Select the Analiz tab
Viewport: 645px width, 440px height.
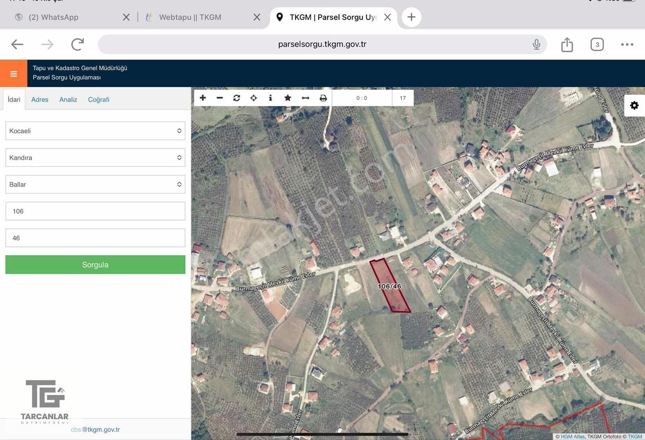click(x=68, y=100)
